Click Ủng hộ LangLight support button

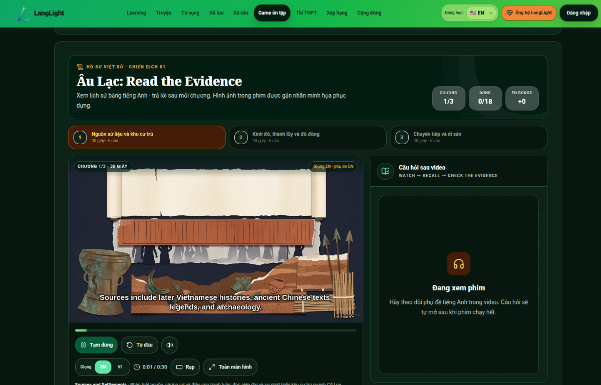click(x=529, y=13)
